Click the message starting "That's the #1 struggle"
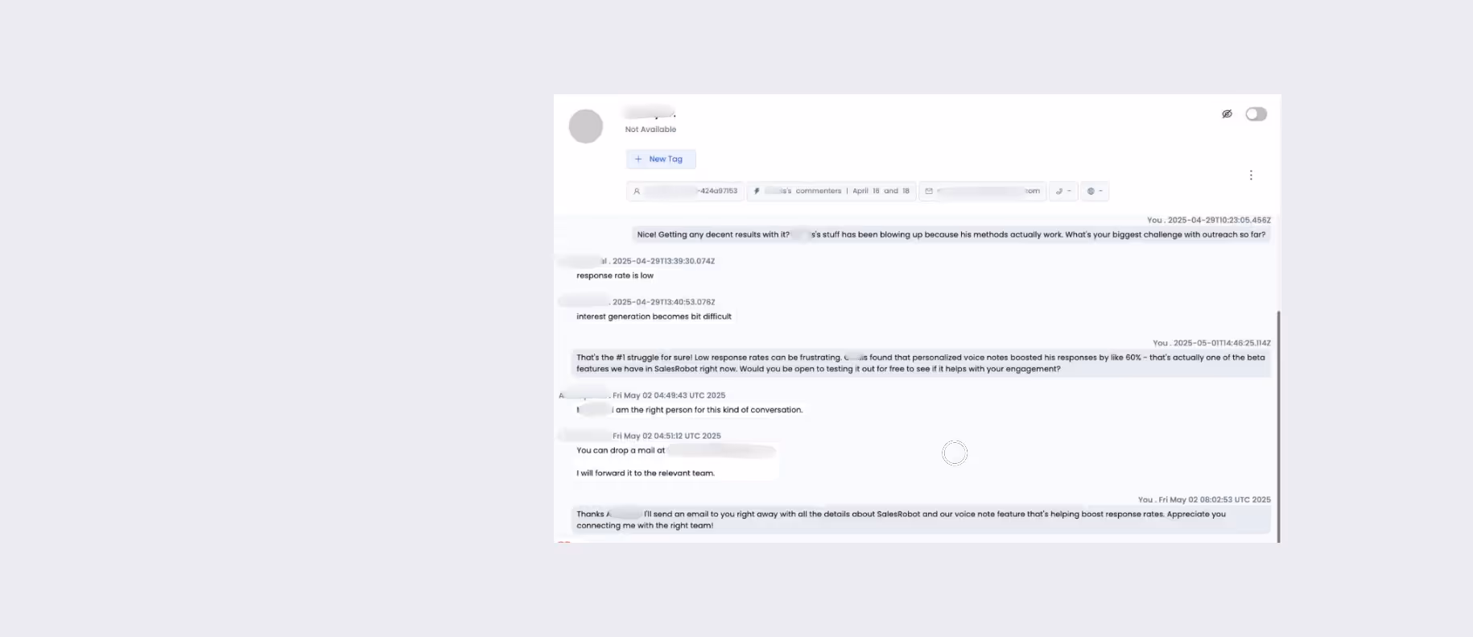Screen dimensions: 1473x637 [921, 363]
